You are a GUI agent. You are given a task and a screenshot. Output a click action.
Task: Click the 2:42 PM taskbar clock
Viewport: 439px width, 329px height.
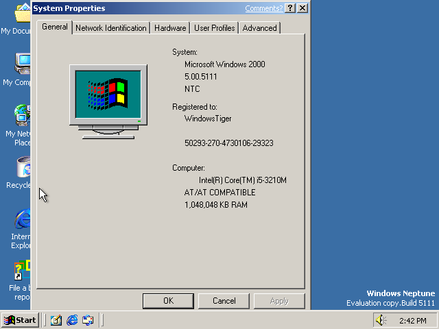[x=413, y=321]
